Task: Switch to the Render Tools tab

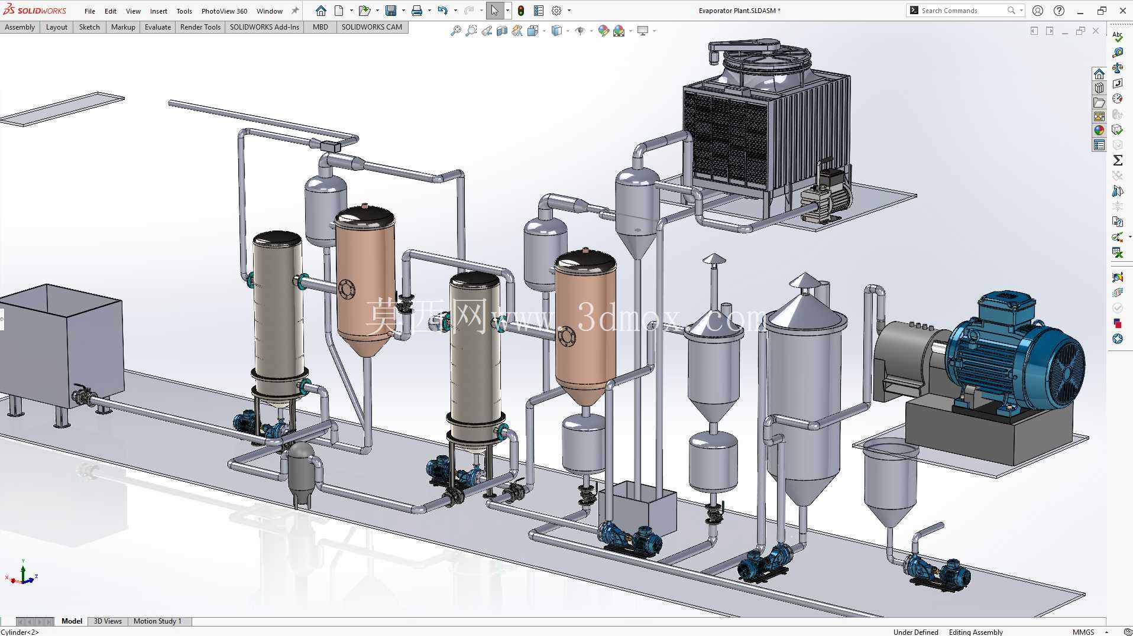Action: click(200, 27)
